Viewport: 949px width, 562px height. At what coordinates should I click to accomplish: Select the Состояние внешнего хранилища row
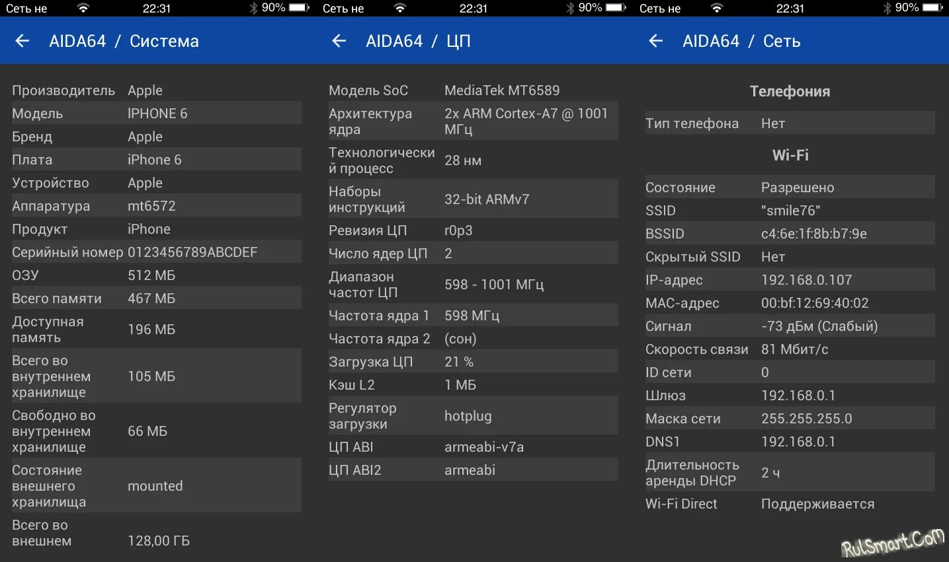click(x=157, y=485)
